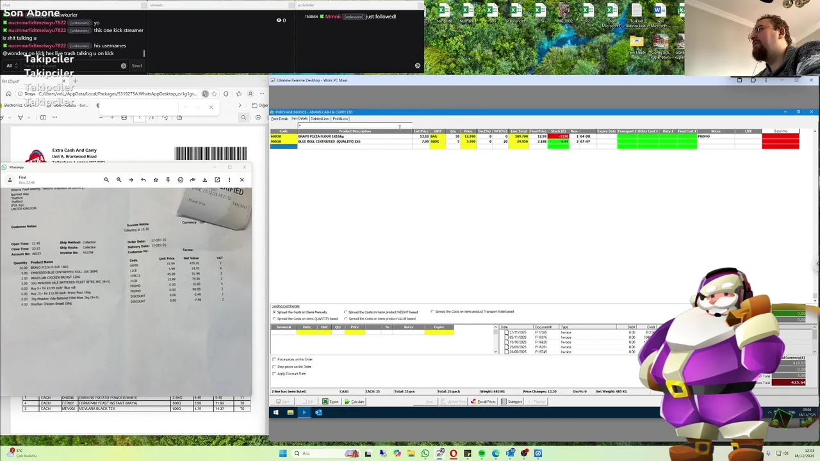Download the image in WhatsApp viewer
Viewport: 820px width, 461px height.
(x=204, y=180)
